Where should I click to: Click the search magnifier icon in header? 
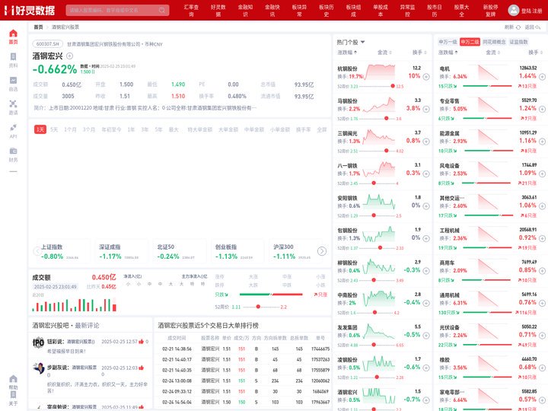coord(162,10)
